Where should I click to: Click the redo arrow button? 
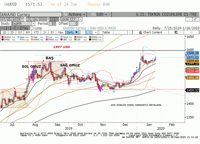(195, 19)
